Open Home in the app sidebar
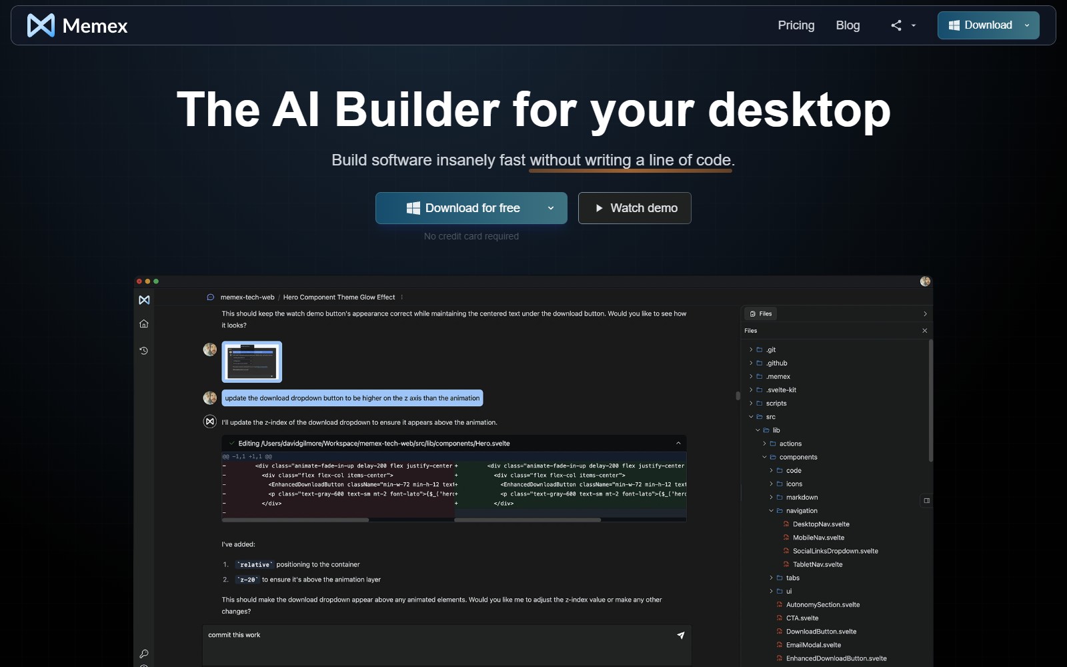 click(143, 323)
